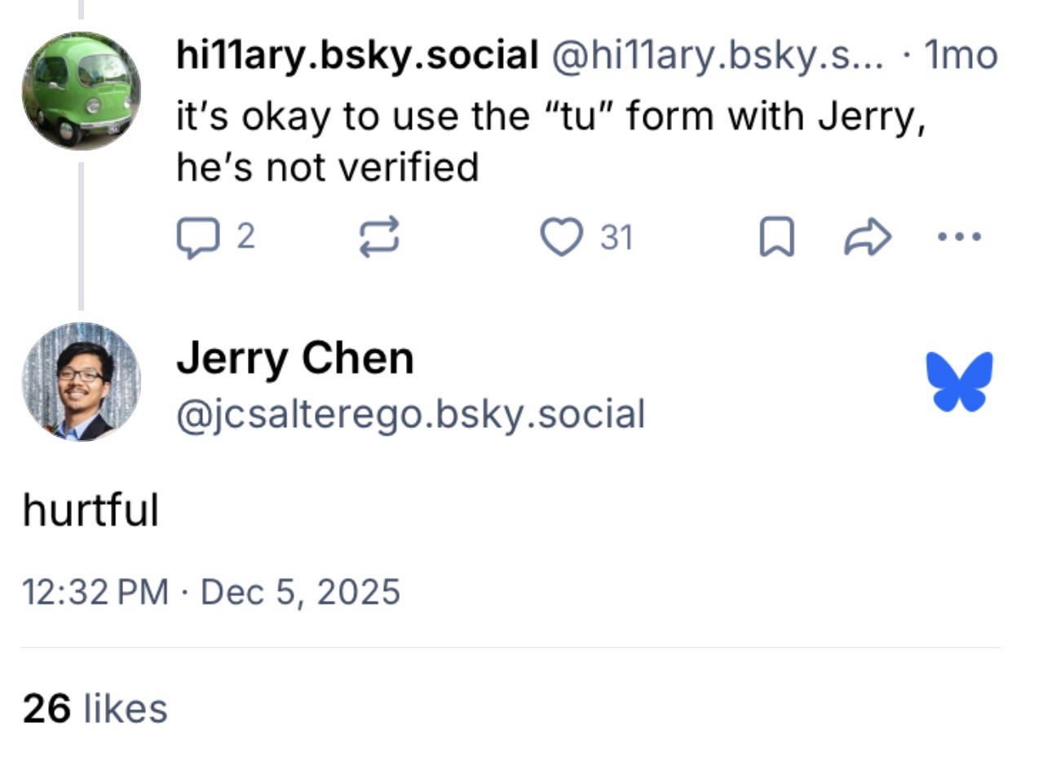This screenshot has width=1043, height=763.
Task: Like hi11ary's post with the heart icon
Action: [560, 238]
